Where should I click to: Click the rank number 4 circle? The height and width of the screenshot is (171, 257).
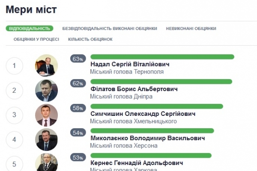click(15, 139)
